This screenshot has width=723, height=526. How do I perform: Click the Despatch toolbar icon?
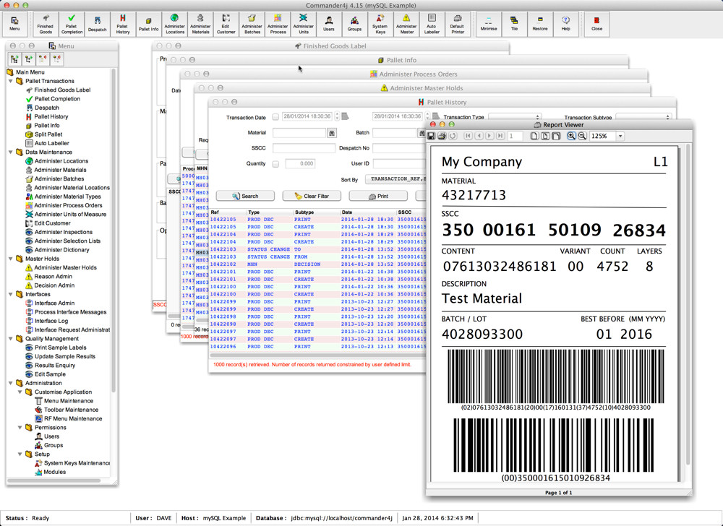point(97,23)
